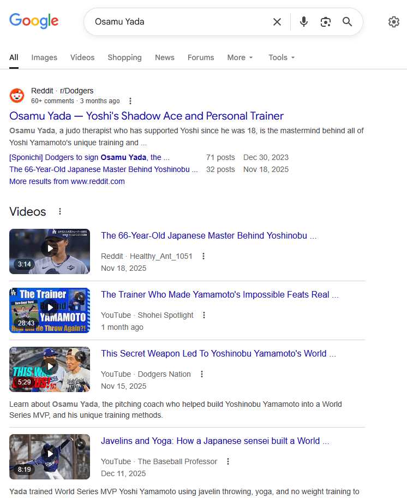Open quick settings gear icon
This screenshot has width=407, height=498.
(393, 22)
